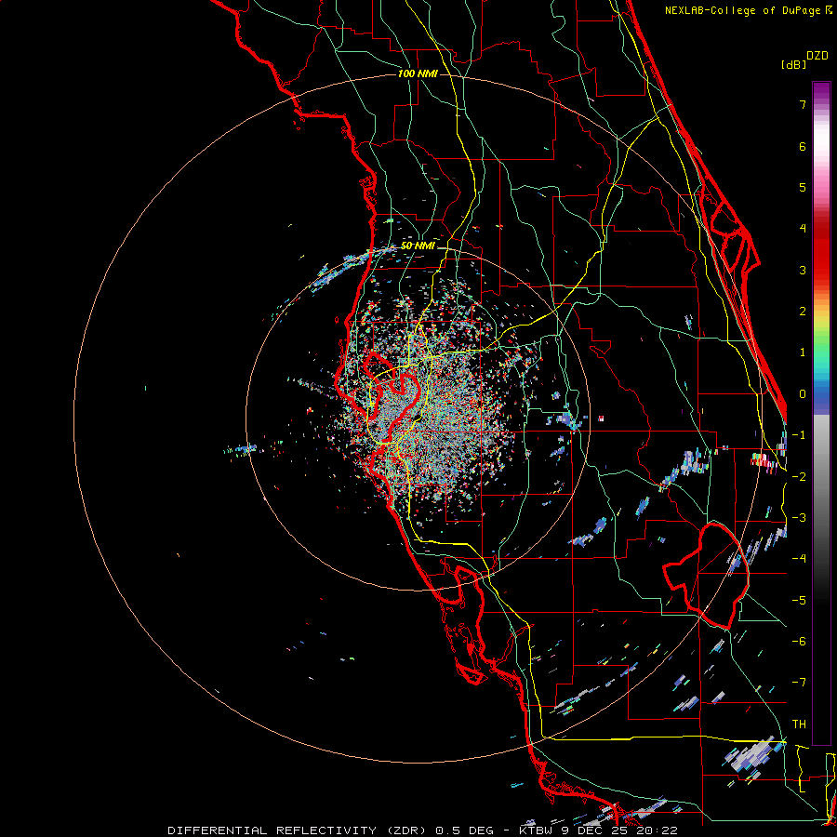This screenshot has height=837, width=837.
Task: Click the KTBW station identifier
Action: pos(535,830)
